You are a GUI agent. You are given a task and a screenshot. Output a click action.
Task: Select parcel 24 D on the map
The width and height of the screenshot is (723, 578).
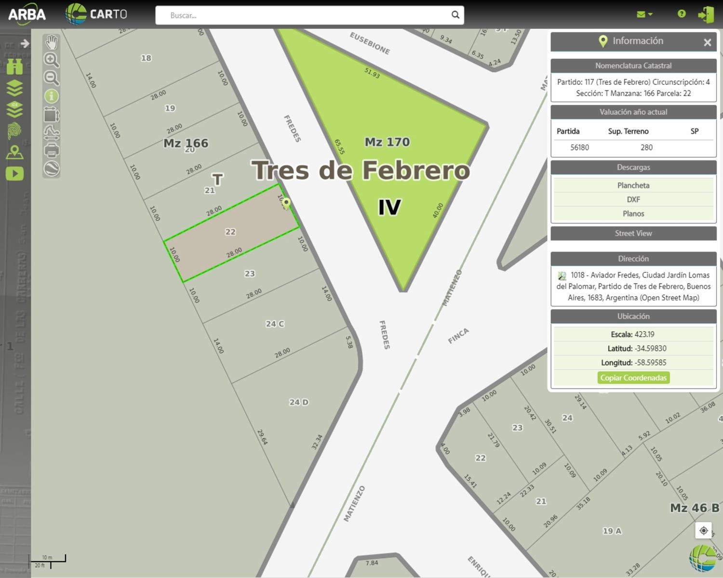coord(299,402)
